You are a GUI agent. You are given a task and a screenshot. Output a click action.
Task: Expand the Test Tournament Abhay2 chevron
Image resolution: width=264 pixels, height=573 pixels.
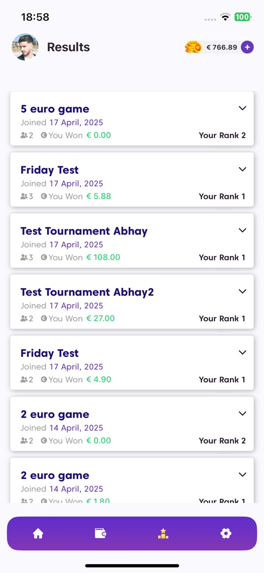click(242, 291)
